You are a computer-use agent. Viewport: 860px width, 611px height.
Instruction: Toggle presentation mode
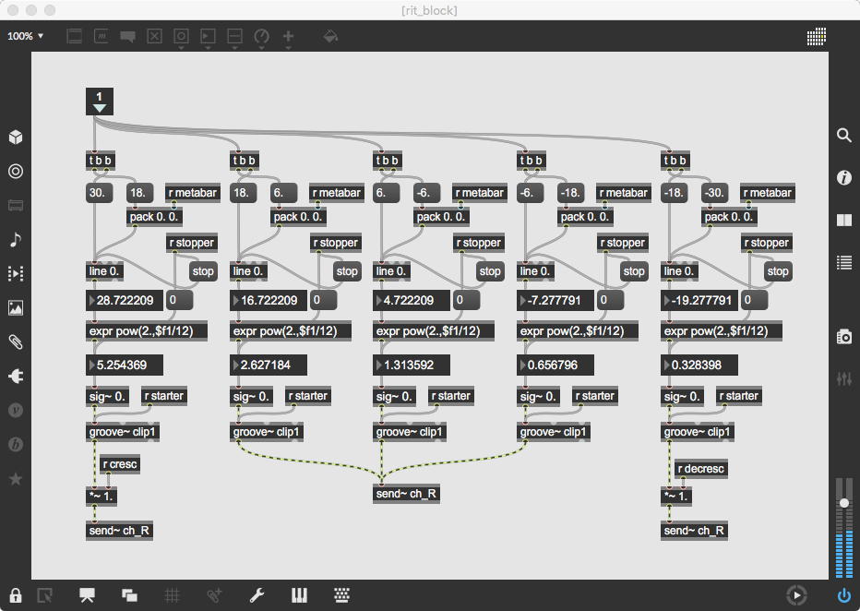pyautogui.click(x=87, y=595)
